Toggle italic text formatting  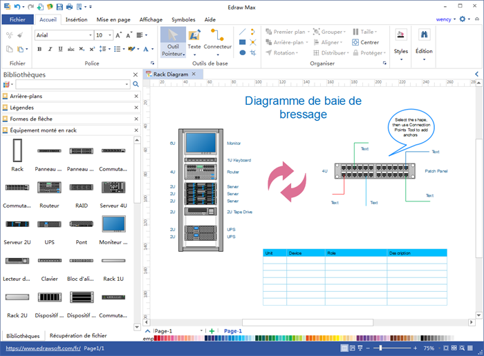click(x=50, y=49)
